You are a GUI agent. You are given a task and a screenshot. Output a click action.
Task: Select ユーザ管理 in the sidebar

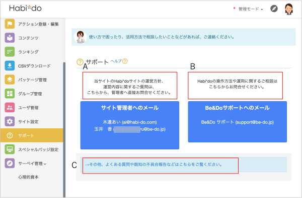point(28,108)
